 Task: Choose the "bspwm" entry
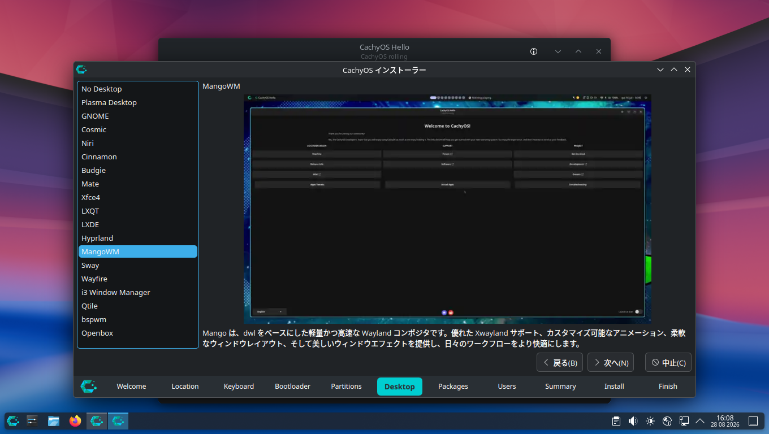pyautogui.click(x=138, y=319)
